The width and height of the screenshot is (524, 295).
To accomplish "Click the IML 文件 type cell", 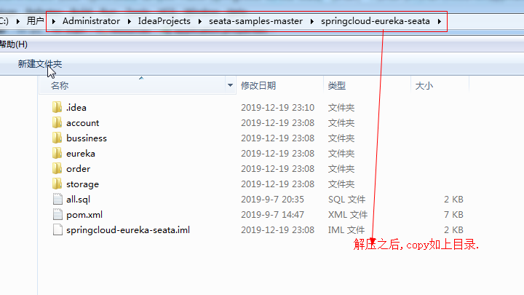I will point(346,230).
